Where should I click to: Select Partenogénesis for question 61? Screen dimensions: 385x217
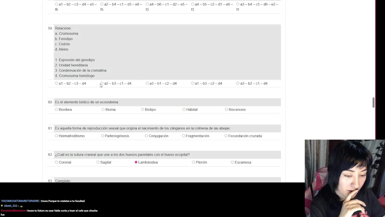point(103,136)
